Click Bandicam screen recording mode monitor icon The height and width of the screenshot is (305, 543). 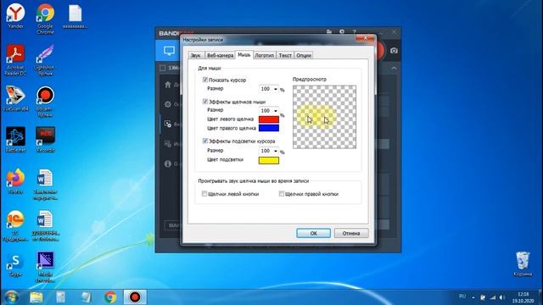point(169,51)
